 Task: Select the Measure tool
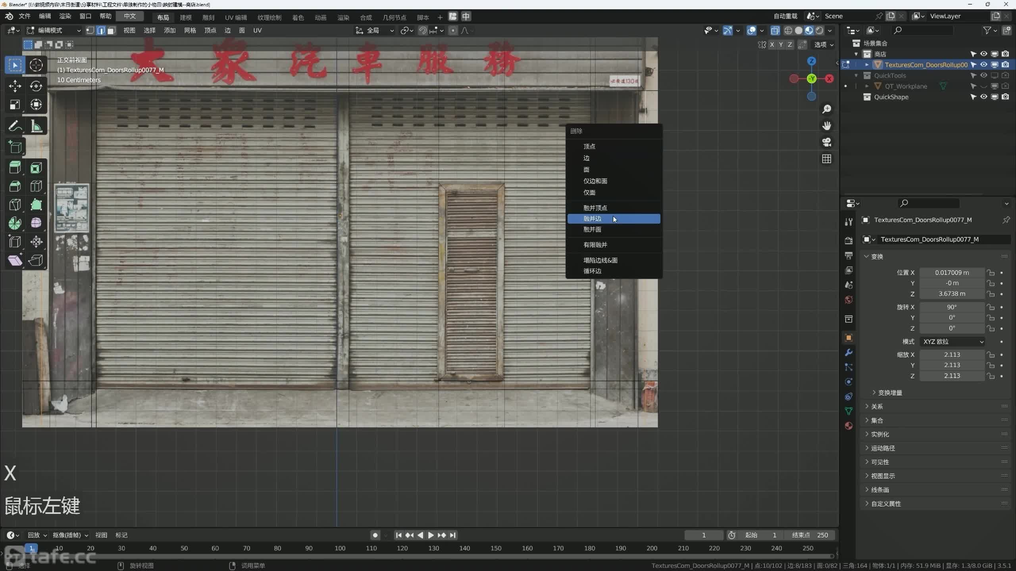(36, 126)
